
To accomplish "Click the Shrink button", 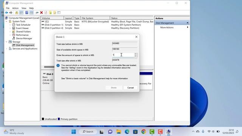I will click(113, 88).
